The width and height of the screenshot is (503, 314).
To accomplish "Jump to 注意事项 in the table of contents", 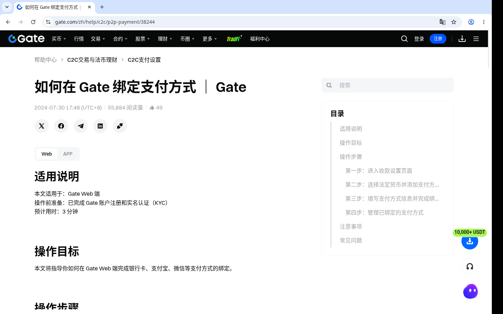I will (x=351, y=226).
